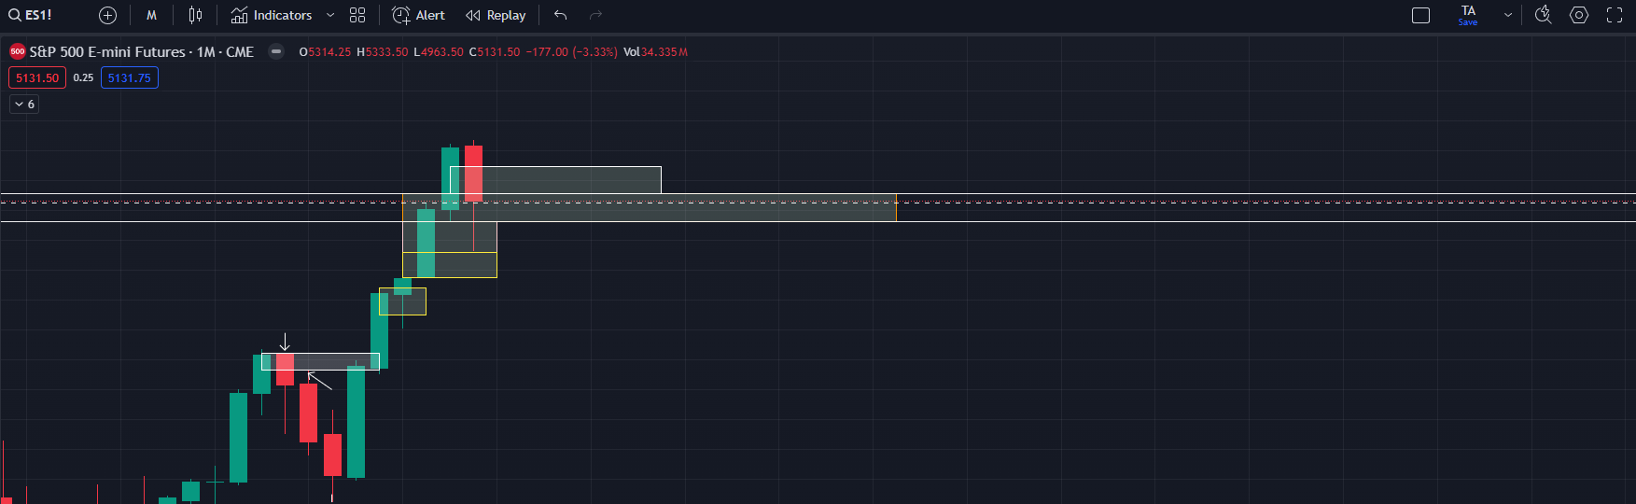Click the close value C5131.50
The width and height of the screenshot is (1636, 504).
coord(495,52)
